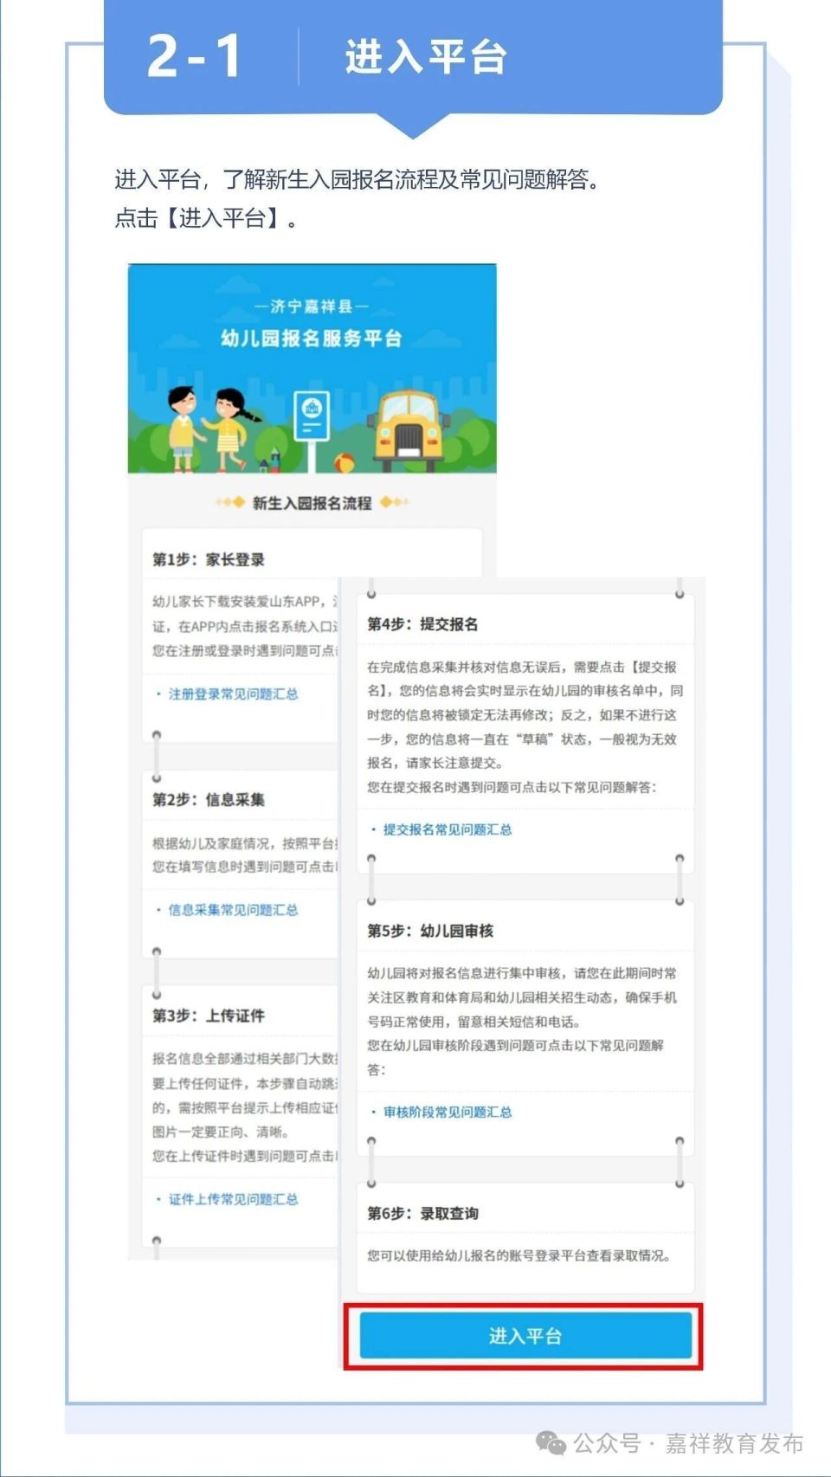Click the WeChat logo beside 公众号
This screenshot has width=831, height=1477.
point(551,1442)
